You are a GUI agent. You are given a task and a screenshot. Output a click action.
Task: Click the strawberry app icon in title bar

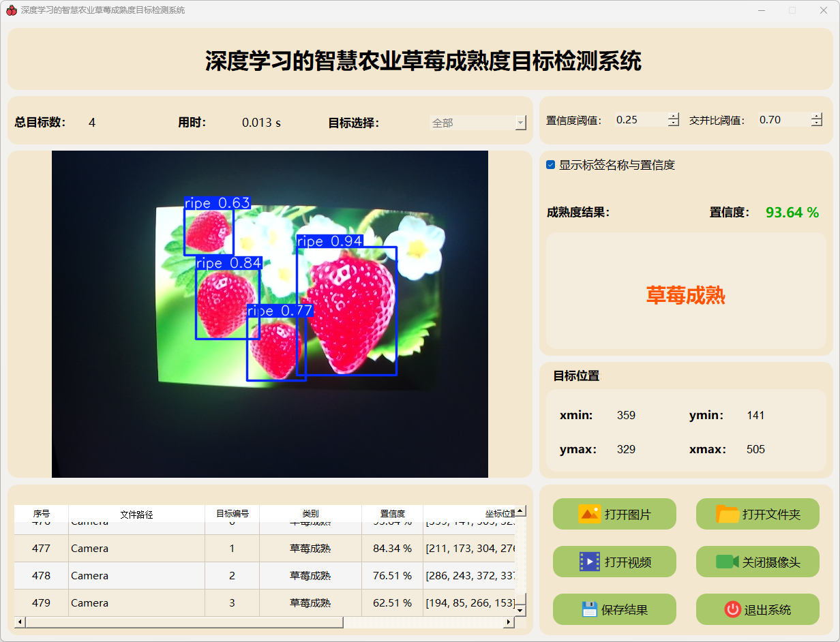click(11, 10)
